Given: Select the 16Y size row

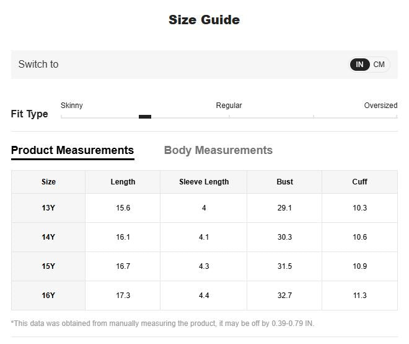Looking at the screenshot, I should click(205, 296).
